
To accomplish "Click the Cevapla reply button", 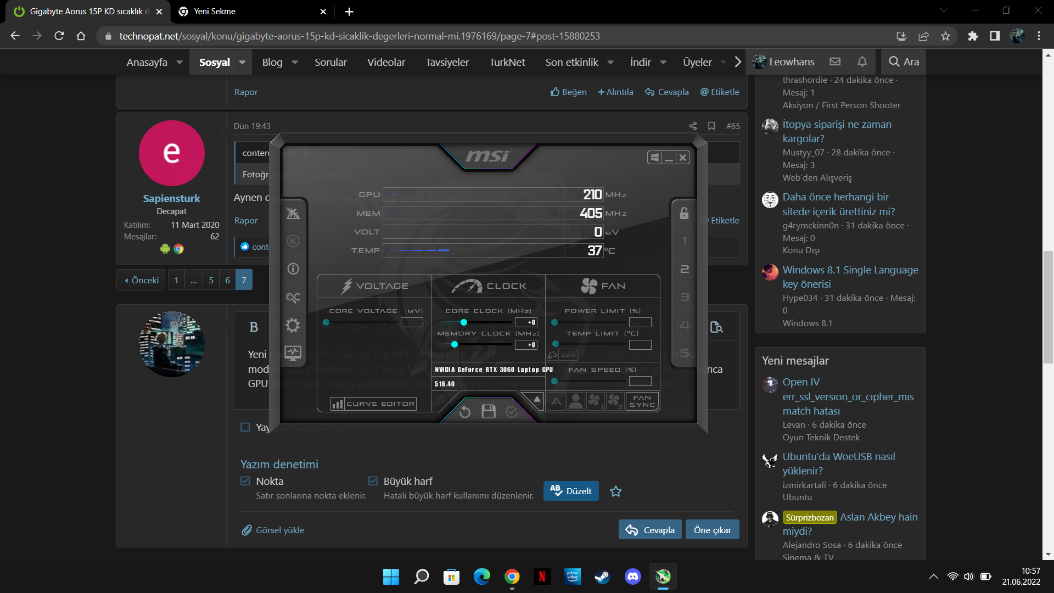I will tap(650, 530).
